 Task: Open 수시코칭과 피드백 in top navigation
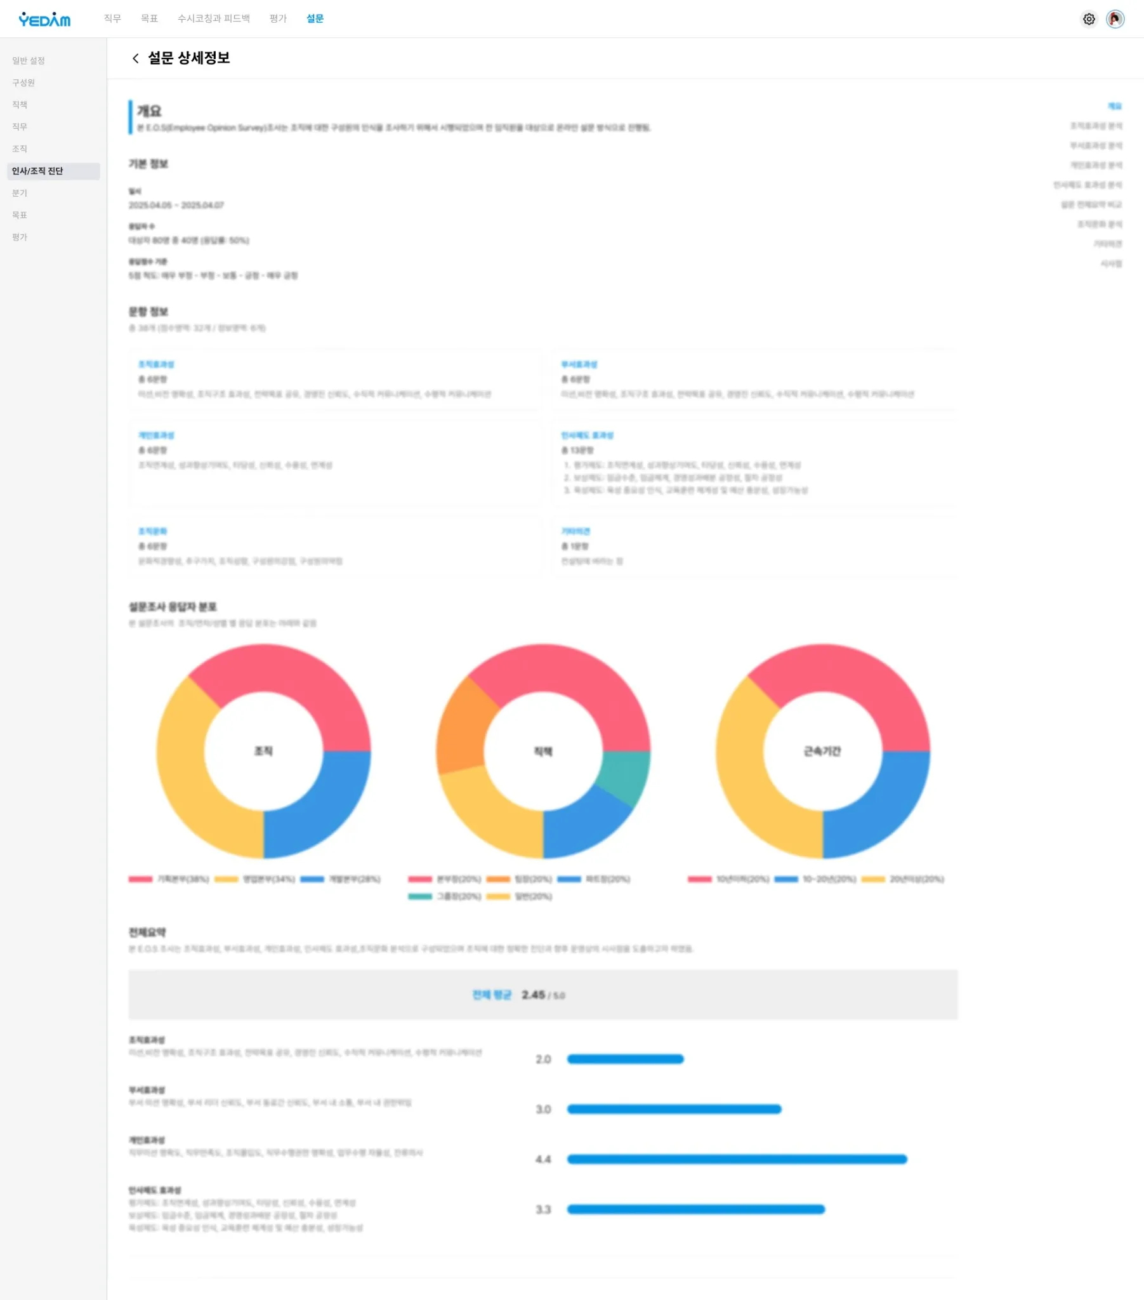tap(214, 19)
